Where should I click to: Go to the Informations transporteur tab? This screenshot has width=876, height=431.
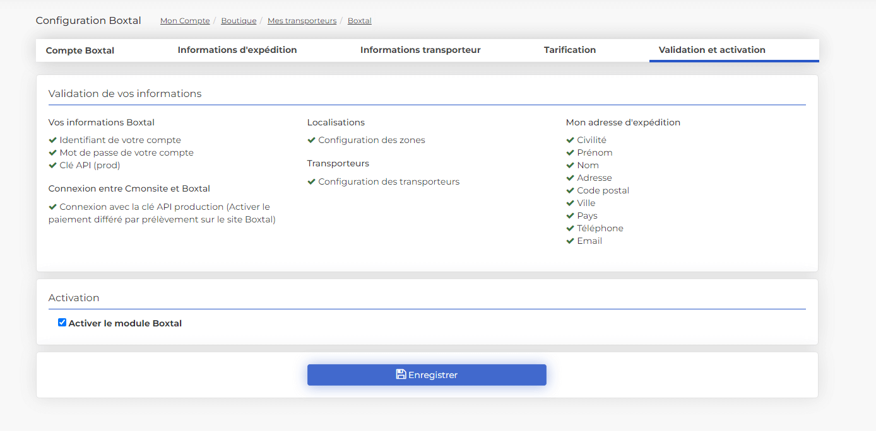[420, 50]
